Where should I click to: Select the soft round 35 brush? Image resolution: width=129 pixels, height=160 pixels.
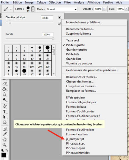9,64
